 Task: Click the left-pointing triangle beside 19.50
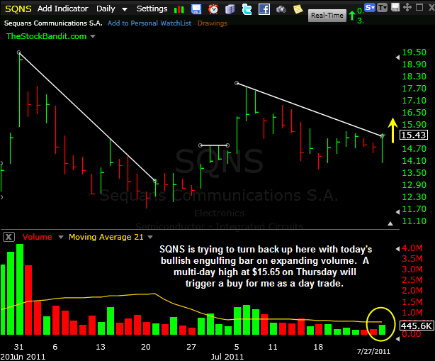click(x=397, y=57)
